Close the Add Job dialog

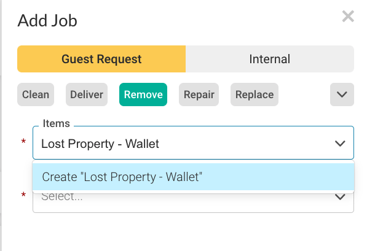point(348,17)
